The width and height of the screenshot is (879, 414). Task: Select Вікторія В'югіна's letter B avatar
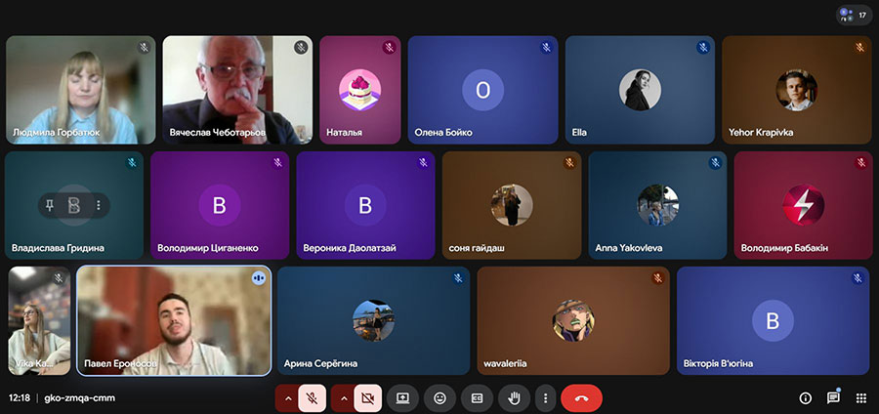(773, 320)
